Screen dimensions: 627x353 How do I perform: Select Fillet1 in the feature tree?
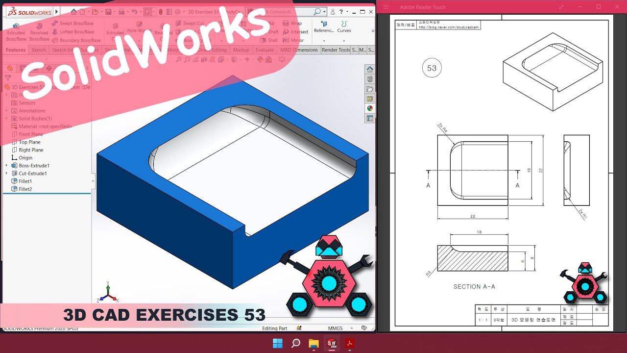[x=22, y=181]
